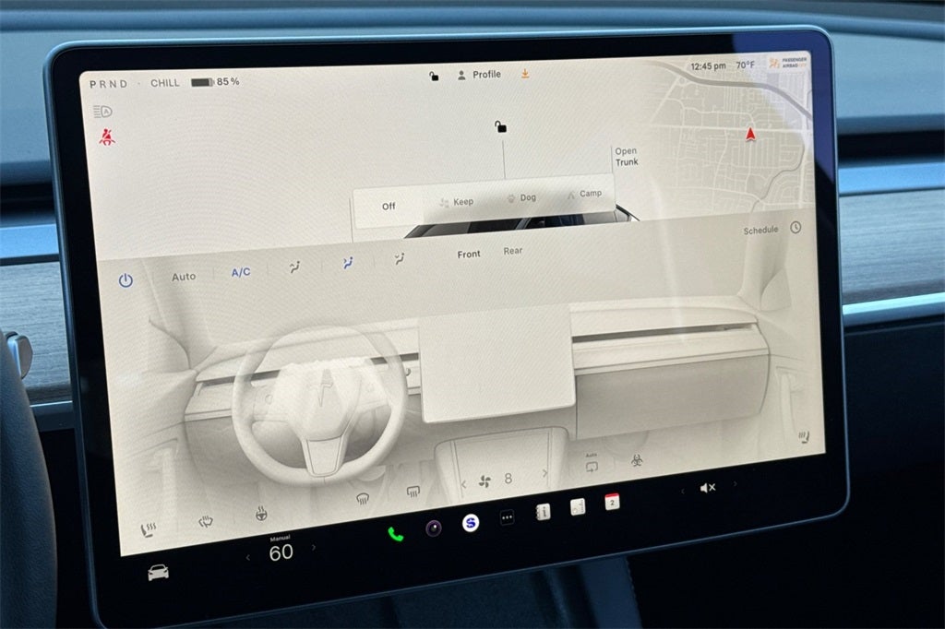Turn on the driver's seat heater
945x629 pixels.
click(147, 528)
